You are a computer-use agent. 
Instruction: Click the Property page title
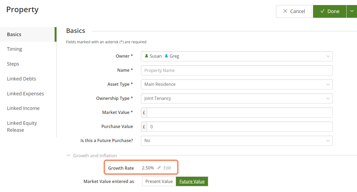(22, 10)
